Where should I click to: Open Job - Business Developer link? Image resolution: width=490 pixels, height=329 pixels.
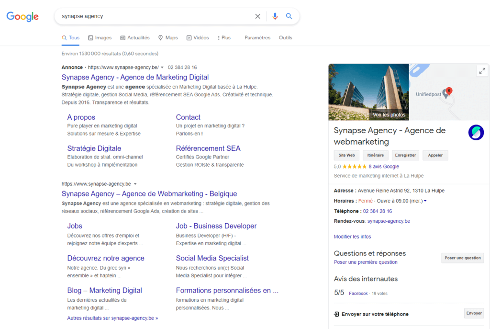click(x=216, y=226)
